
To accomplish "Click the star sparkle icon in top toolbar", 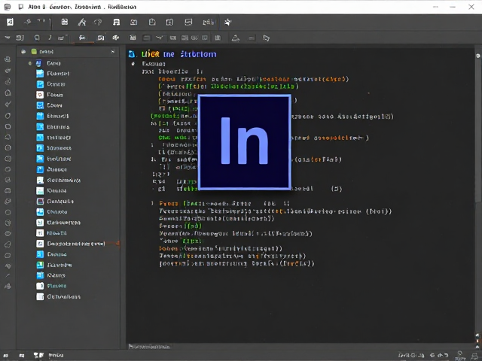I will pyautogui.click(x=227, y=22).
